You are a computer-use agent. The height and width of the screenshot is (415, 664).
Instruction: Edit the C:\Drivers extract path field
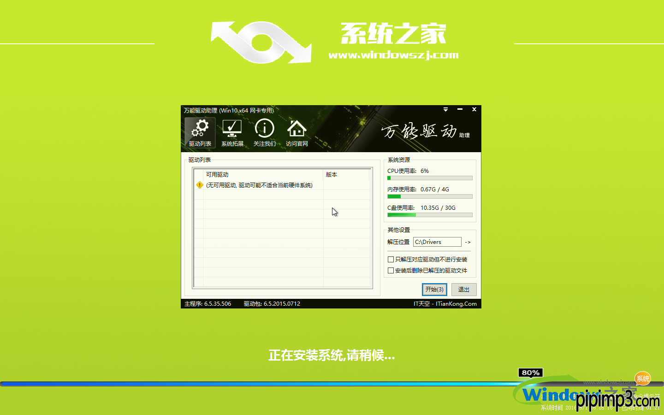(x=437, y=242)
